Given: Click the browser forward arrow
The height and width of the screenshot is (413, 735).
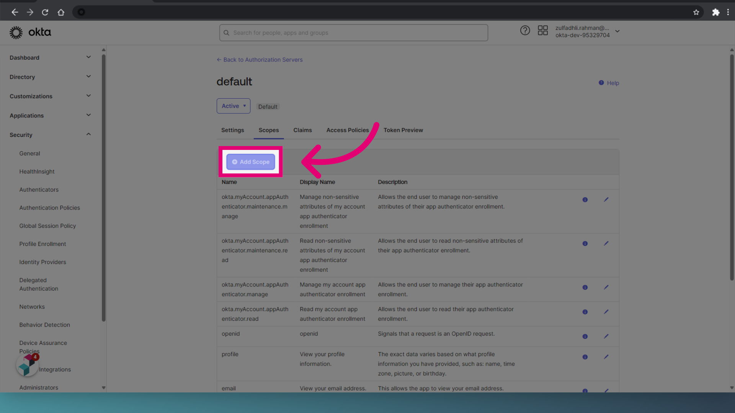Looking at the screenshot, I should click(x=30, y=12).
